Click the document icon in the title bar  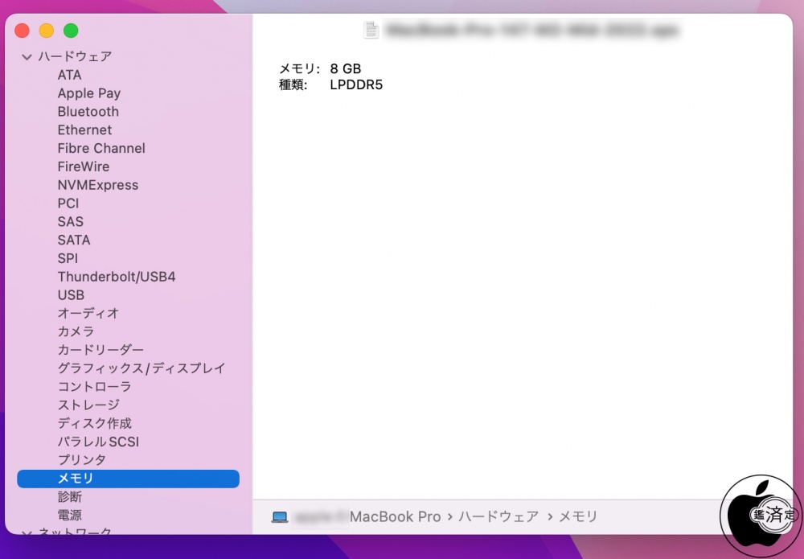(371, 30)
